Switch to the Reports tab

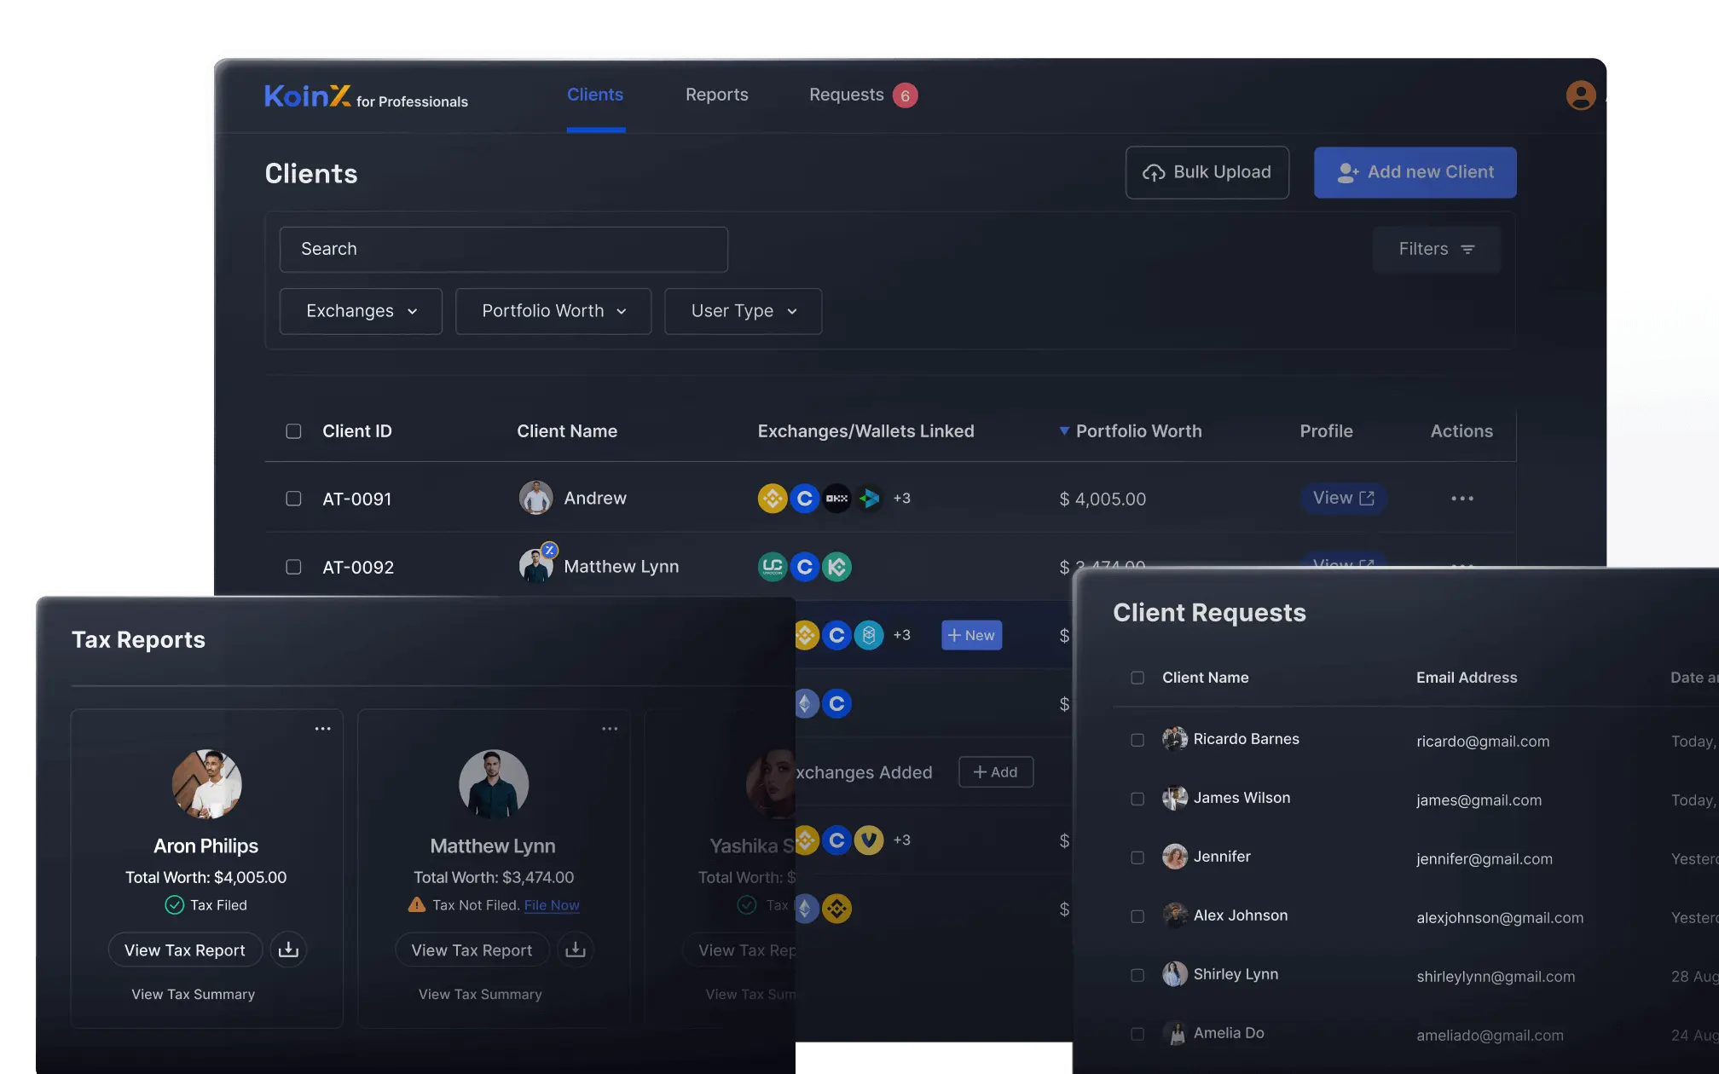pyautogui.click(x=716, y=95)
